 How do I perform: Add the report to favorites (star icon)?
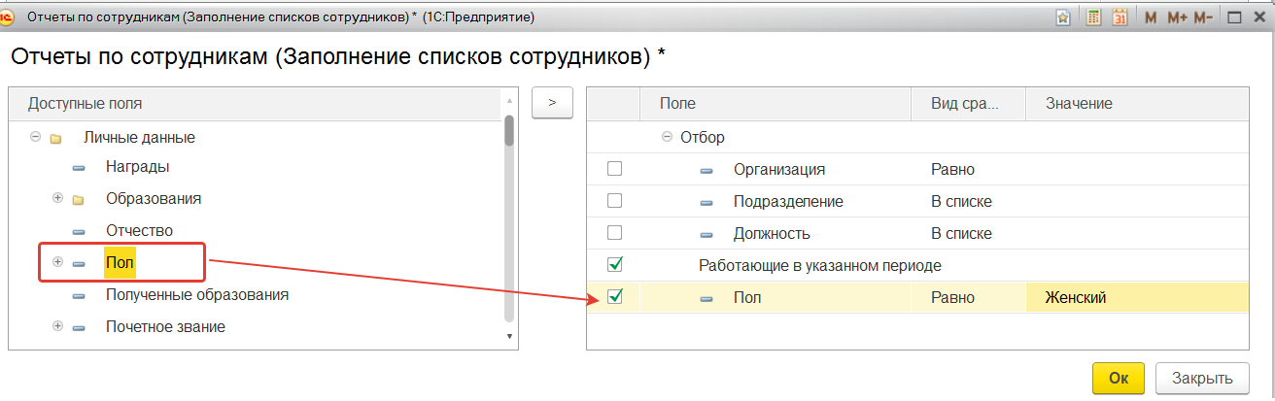1063,17
